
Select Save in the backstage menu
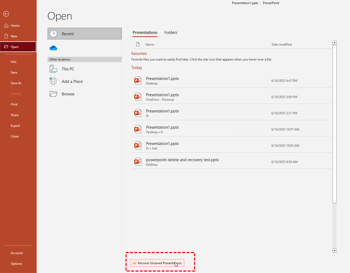tap(14, 72)
